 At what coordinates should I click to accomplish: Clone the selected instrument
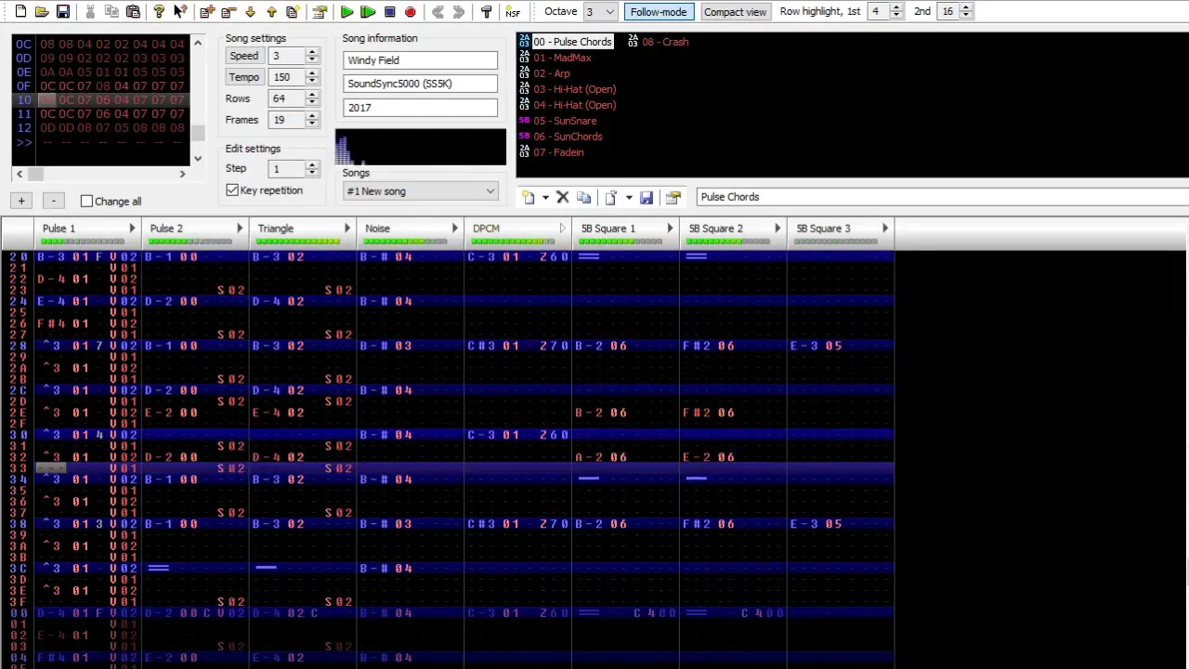point(583,197)
